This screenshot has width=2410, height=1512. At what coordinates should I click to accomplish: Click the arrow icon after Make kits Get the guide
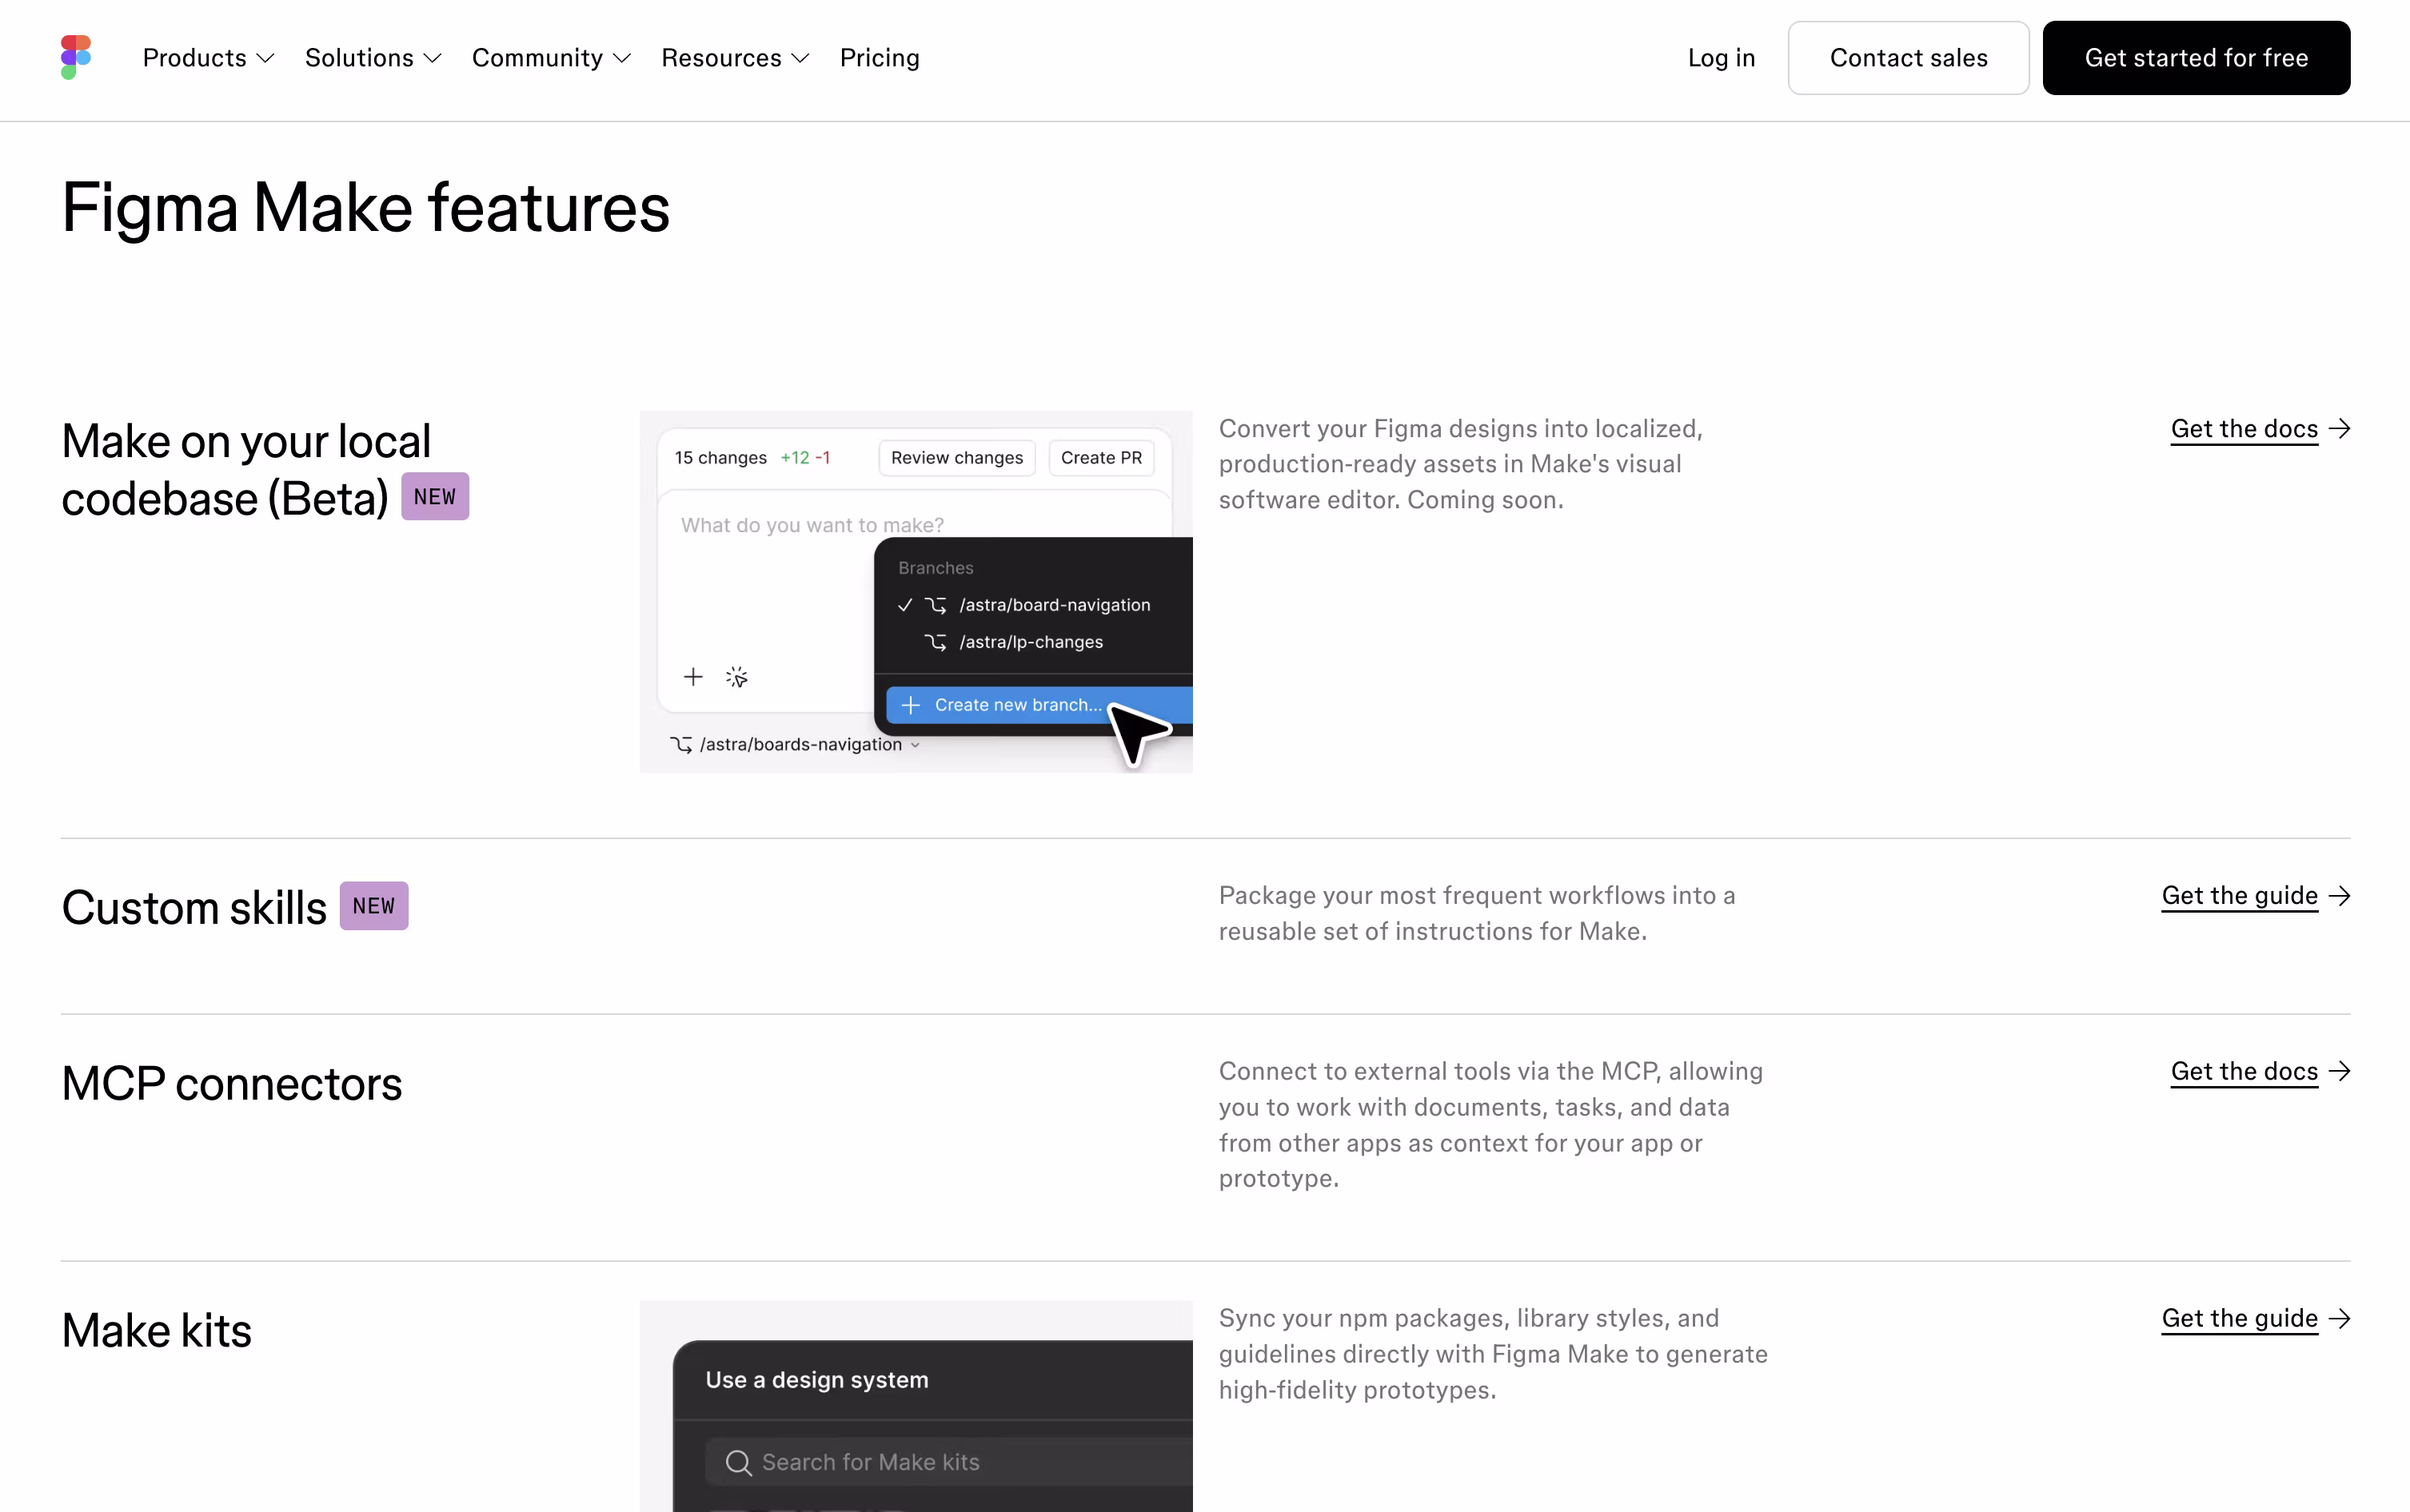click(x=2339, y=1319)
